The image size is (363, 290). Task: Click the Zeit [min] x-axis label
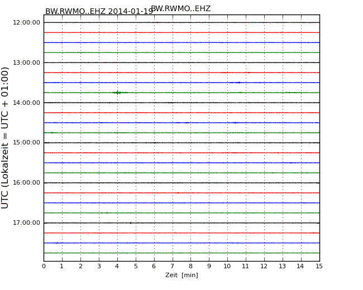coord(181,275)
